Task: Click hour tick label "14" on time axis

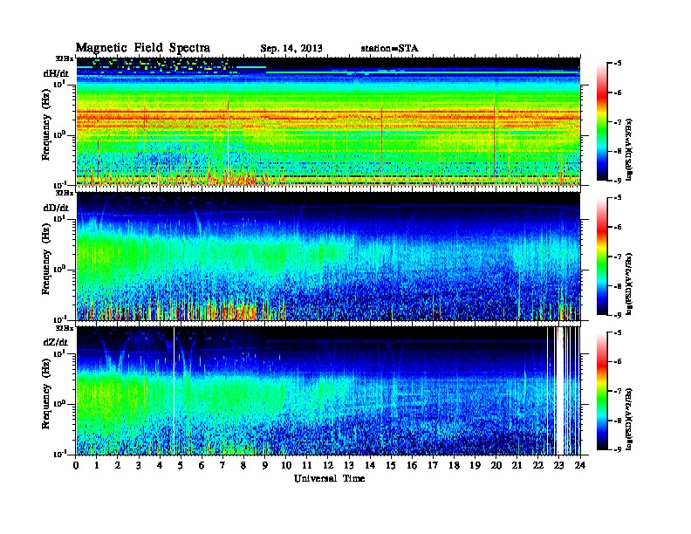Action: [x=370, y=465]
